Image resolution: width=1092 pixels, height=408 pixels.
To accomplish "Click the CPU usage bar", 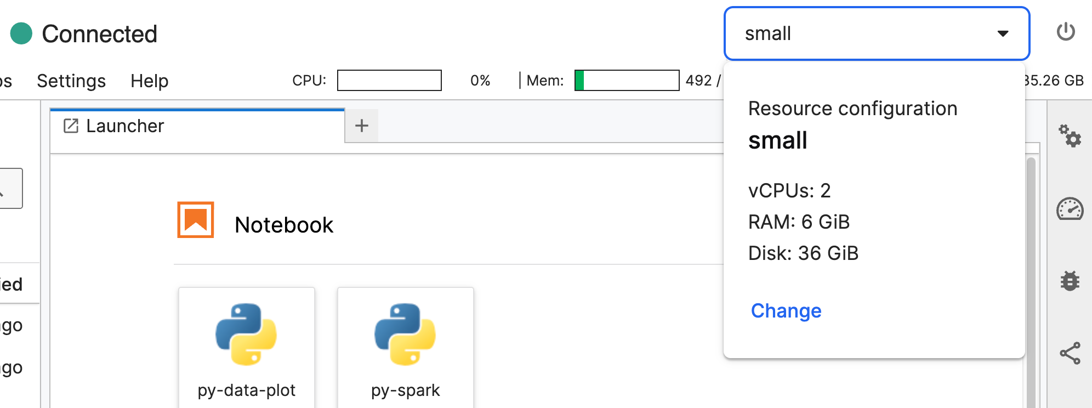I will point(389,81).
